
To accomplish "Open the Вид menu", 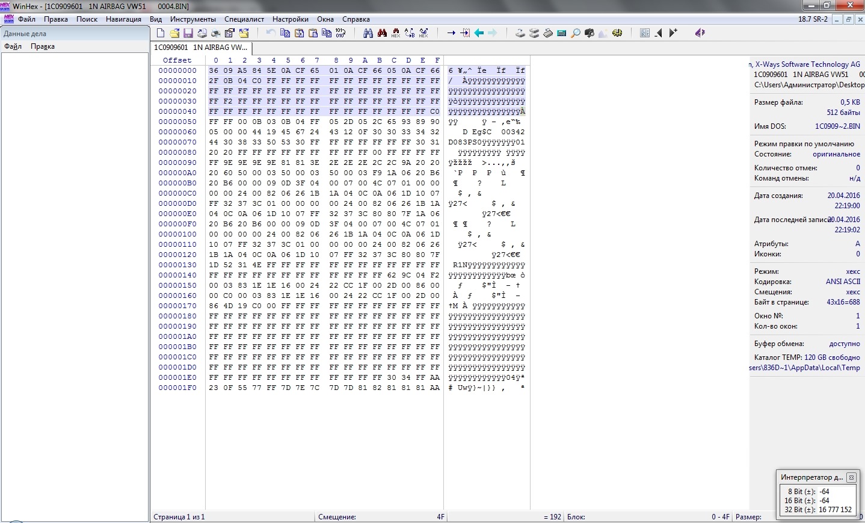I will (x=156, y=19).
